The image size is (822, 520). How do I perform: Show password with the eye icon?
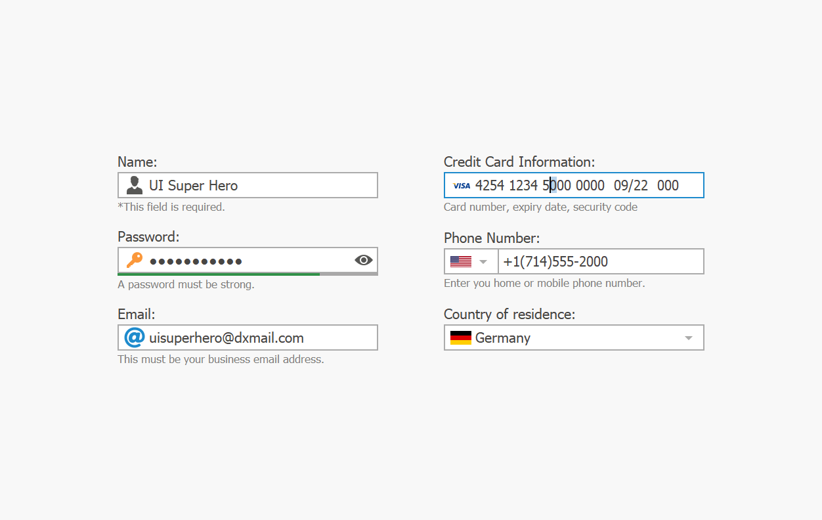(363, 260)
